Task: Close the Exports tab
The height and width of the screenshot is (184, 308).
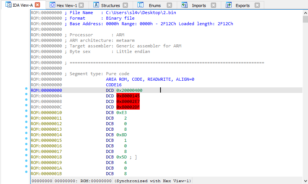Action: click(257, 5)
